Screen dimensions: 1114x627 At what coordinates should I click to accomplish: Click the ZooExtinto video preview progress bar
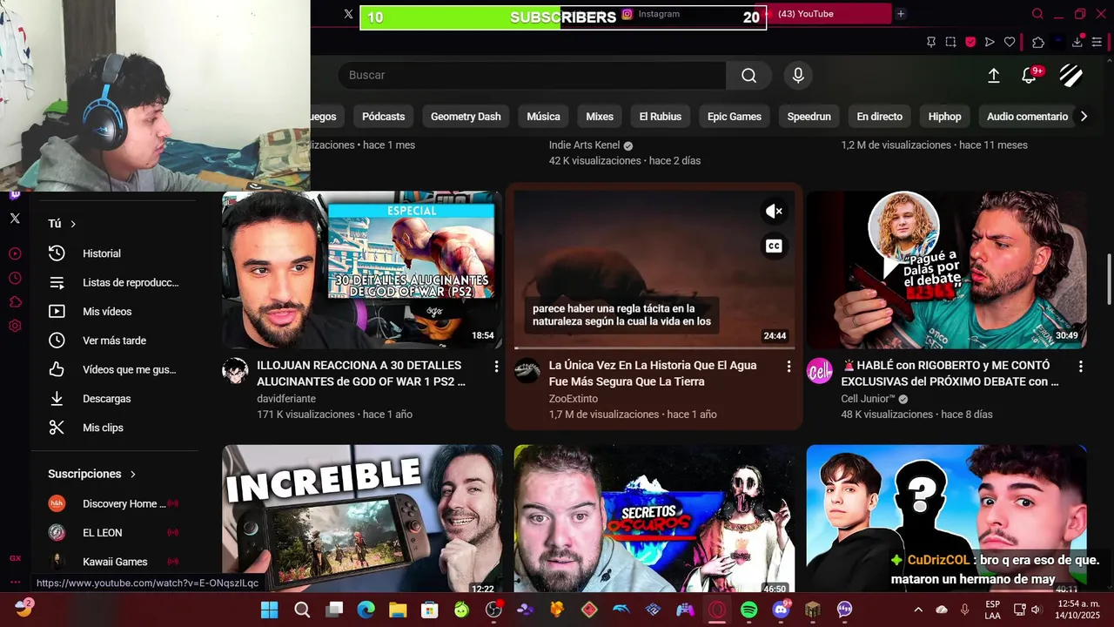click(x=654, y=347)
